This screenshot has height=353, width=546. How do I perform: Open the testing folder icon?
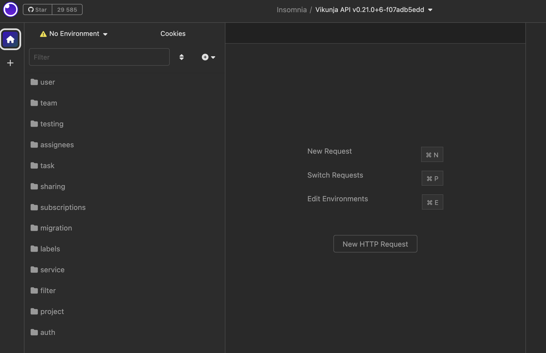click(34, 124)
